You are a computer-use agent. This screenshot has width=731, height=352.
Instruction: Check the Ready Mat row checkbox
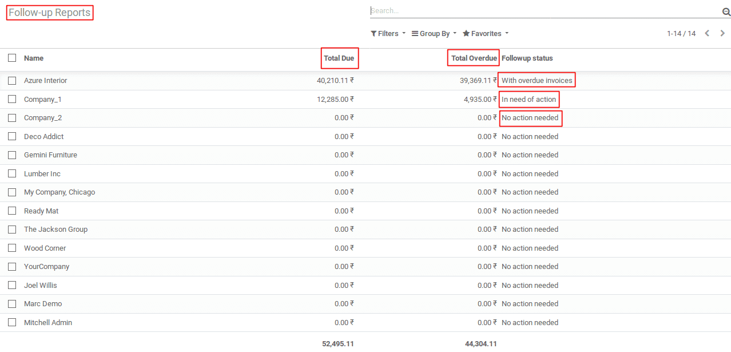(x=12, y=211)
